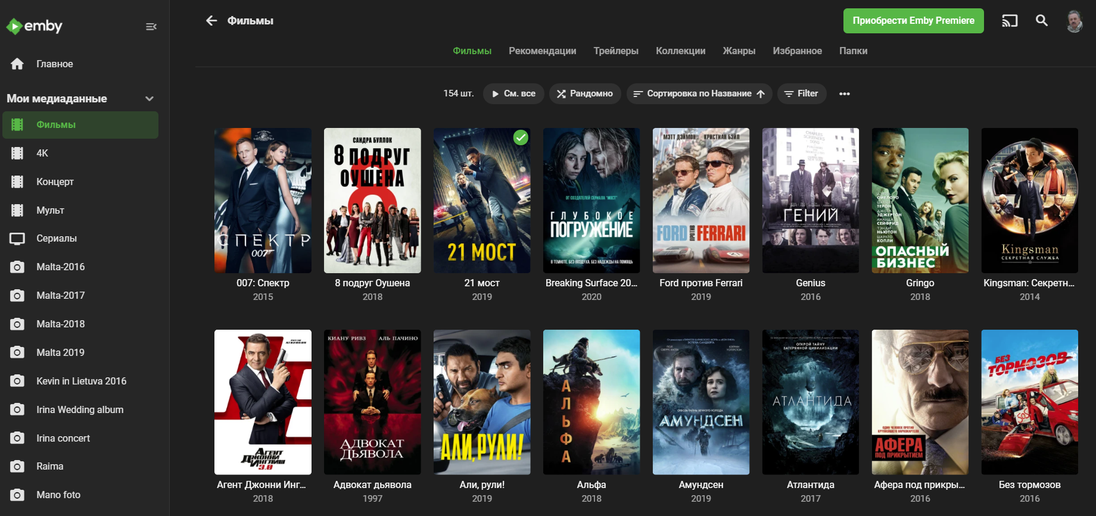The width and height of the screenshot is (1096, 516).
Task: Open the Malta-2017 photo library
Action: click(x=60, y=296)
